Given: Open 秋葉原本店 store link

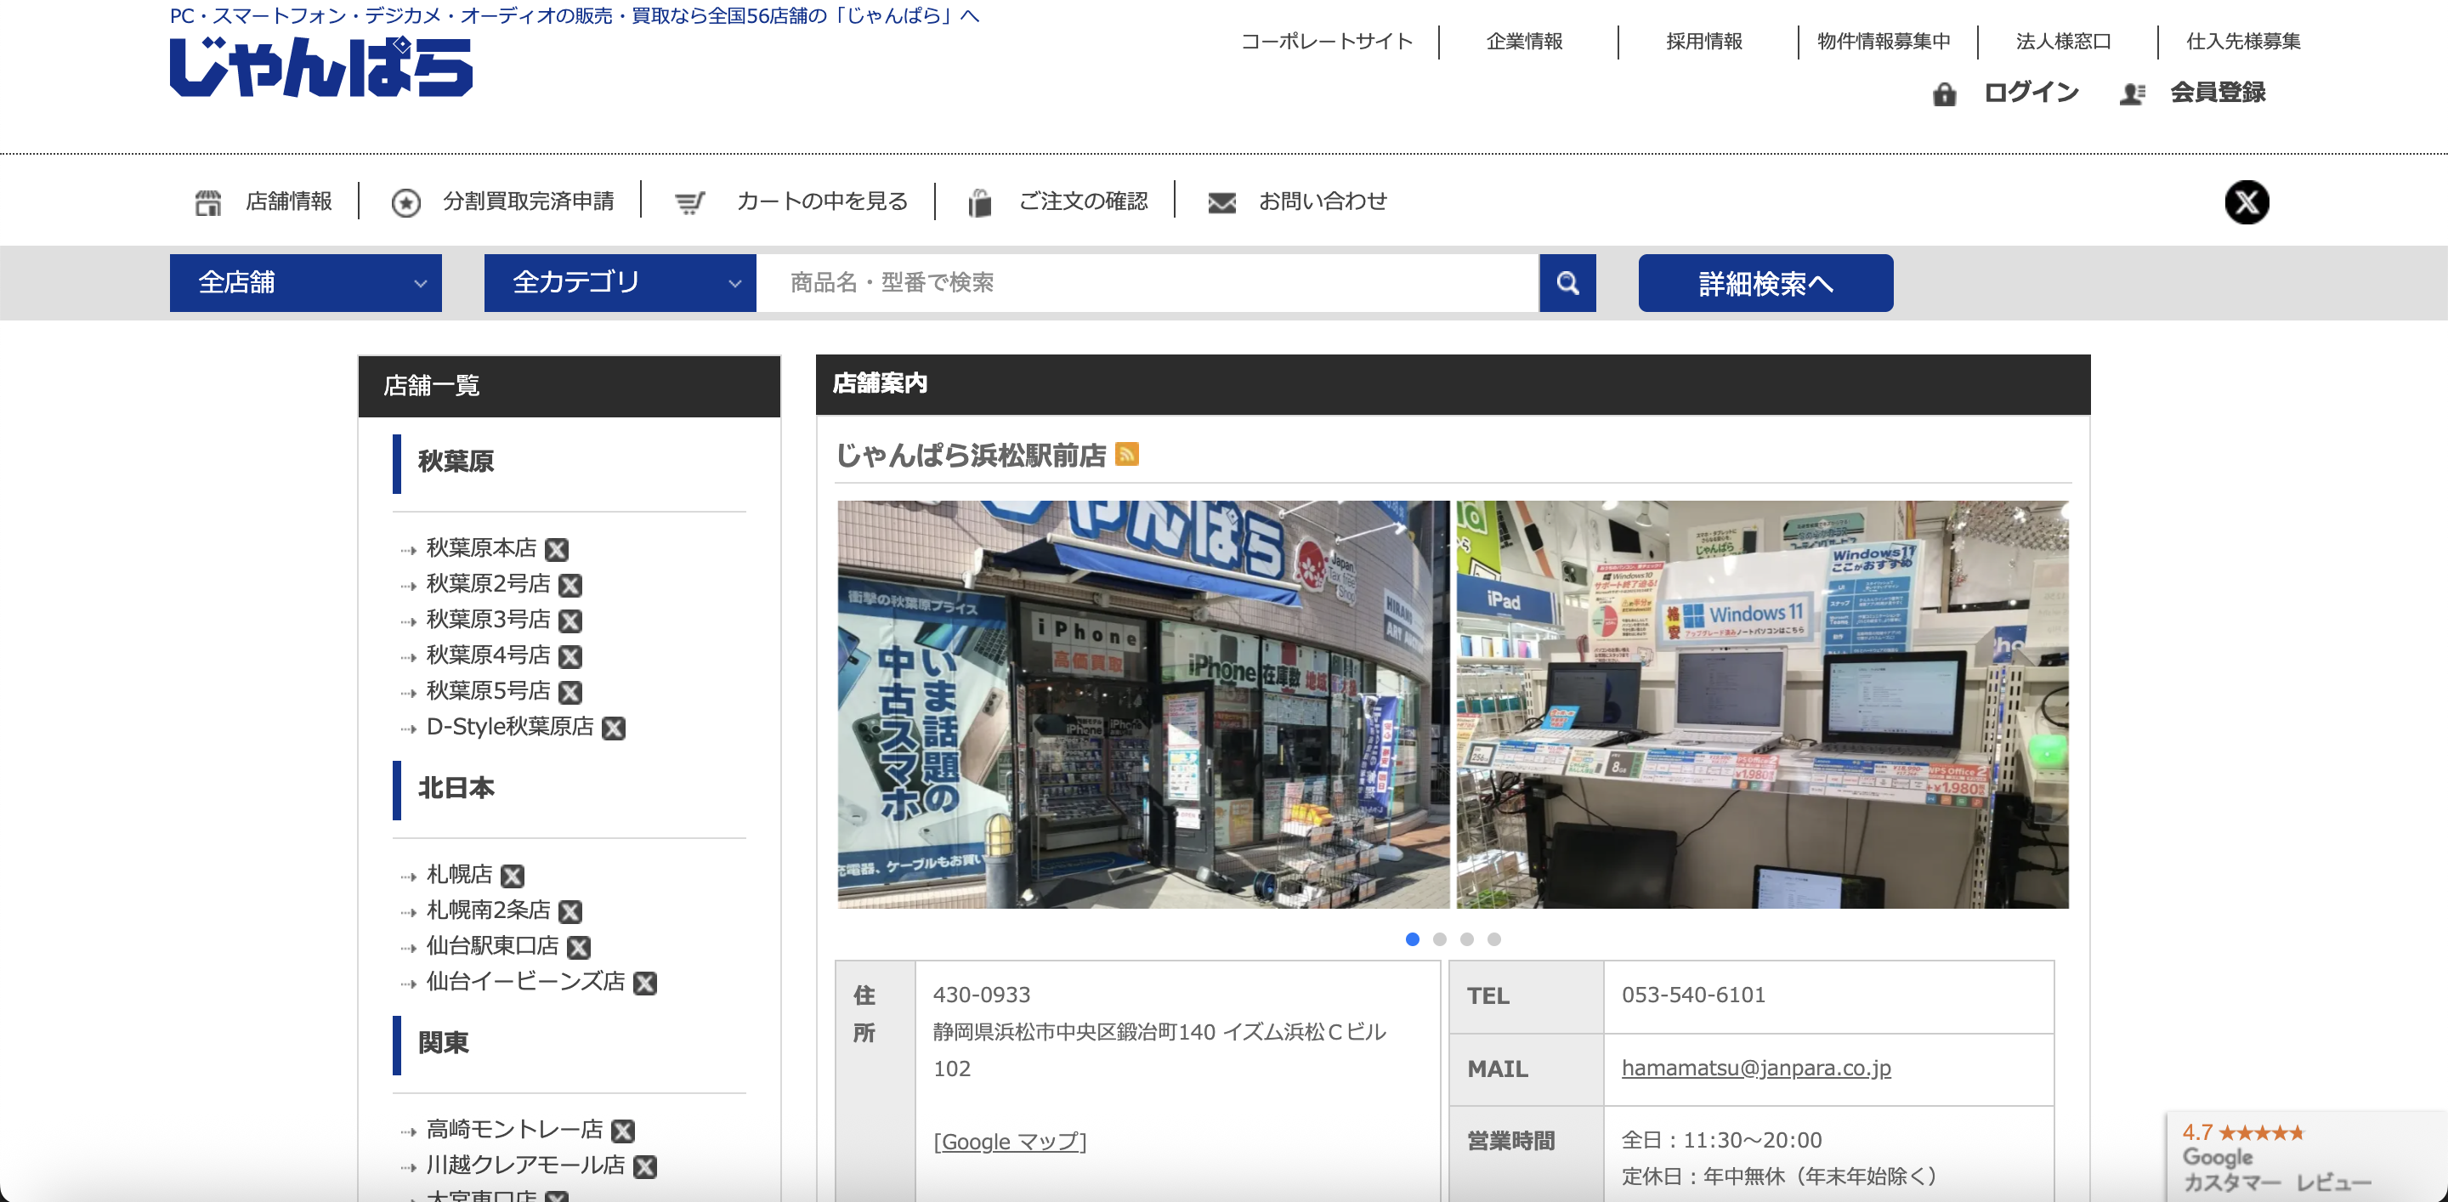Looking at the screenshot, I should [482, 548].
